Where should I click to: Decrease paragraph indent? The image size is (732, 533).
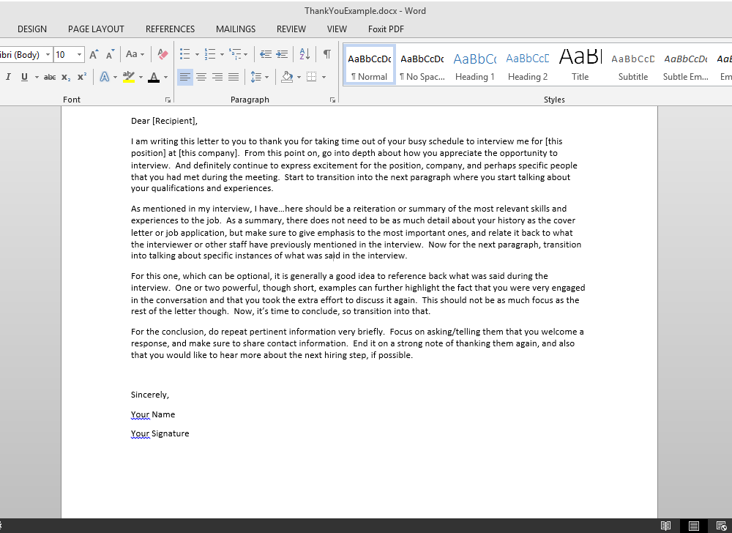click(x=266, y=54)
